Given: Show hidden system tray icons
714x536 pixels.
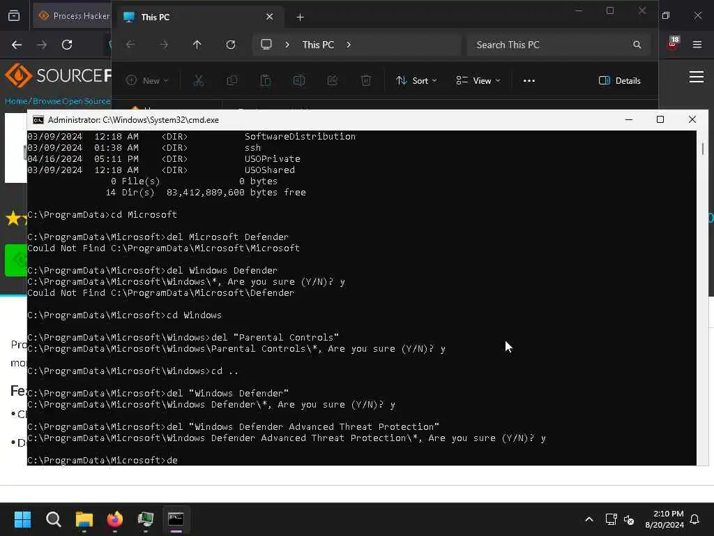Looking at the screenshot, I should [588, 519].
